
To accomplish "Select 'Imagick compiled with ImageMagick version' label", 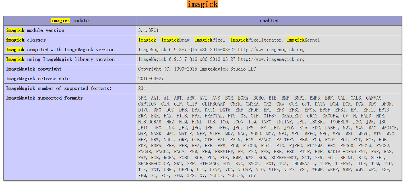I will 60,50.
